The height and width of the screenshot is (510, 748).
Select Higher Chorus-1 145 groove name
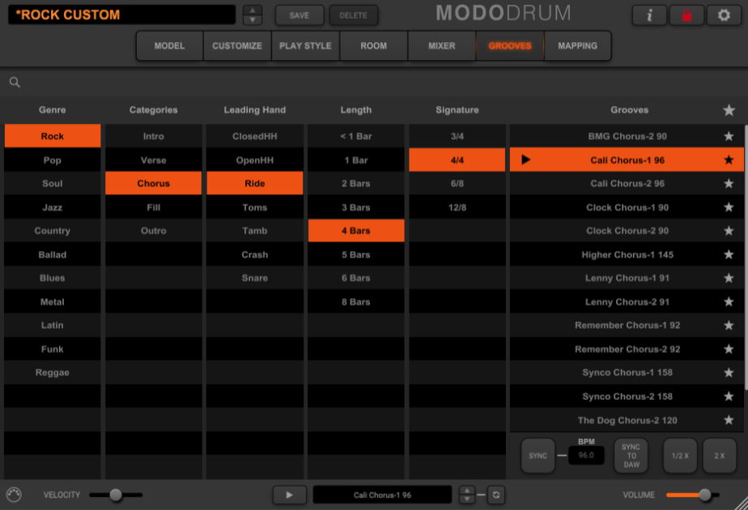627,255
